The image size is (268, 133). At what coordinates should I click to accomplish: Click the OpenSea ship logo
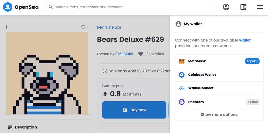8,7
